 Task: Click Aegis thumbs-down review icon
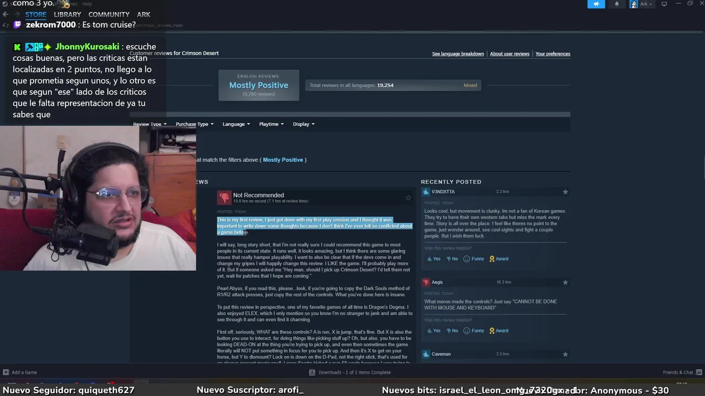pos(426,282)
